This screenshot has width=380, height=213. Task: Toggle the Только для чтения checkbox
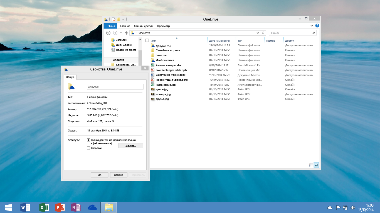(x=88, y=140)
